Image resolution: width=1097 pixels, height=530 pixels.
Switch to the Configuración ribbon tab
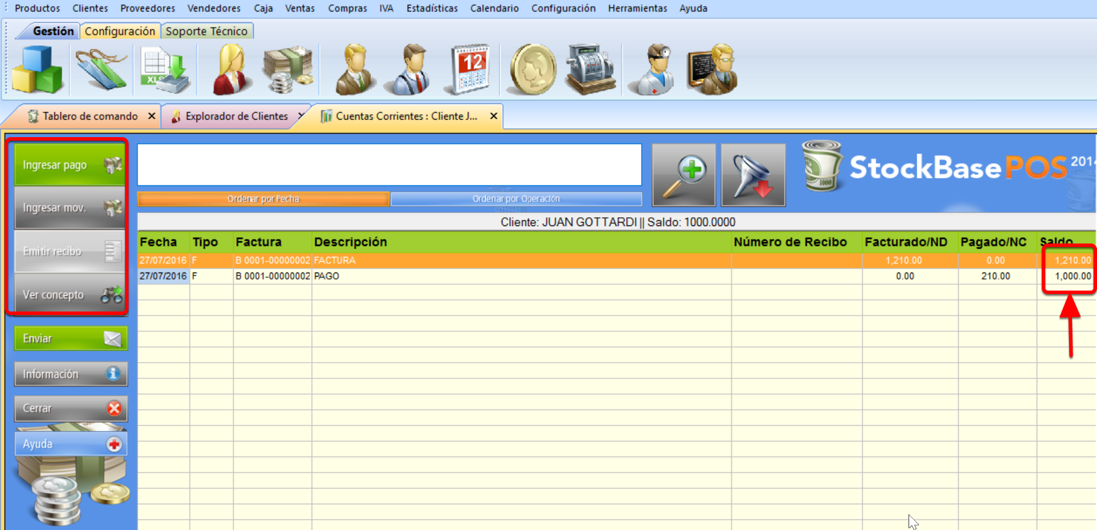[x=120, y=31]
